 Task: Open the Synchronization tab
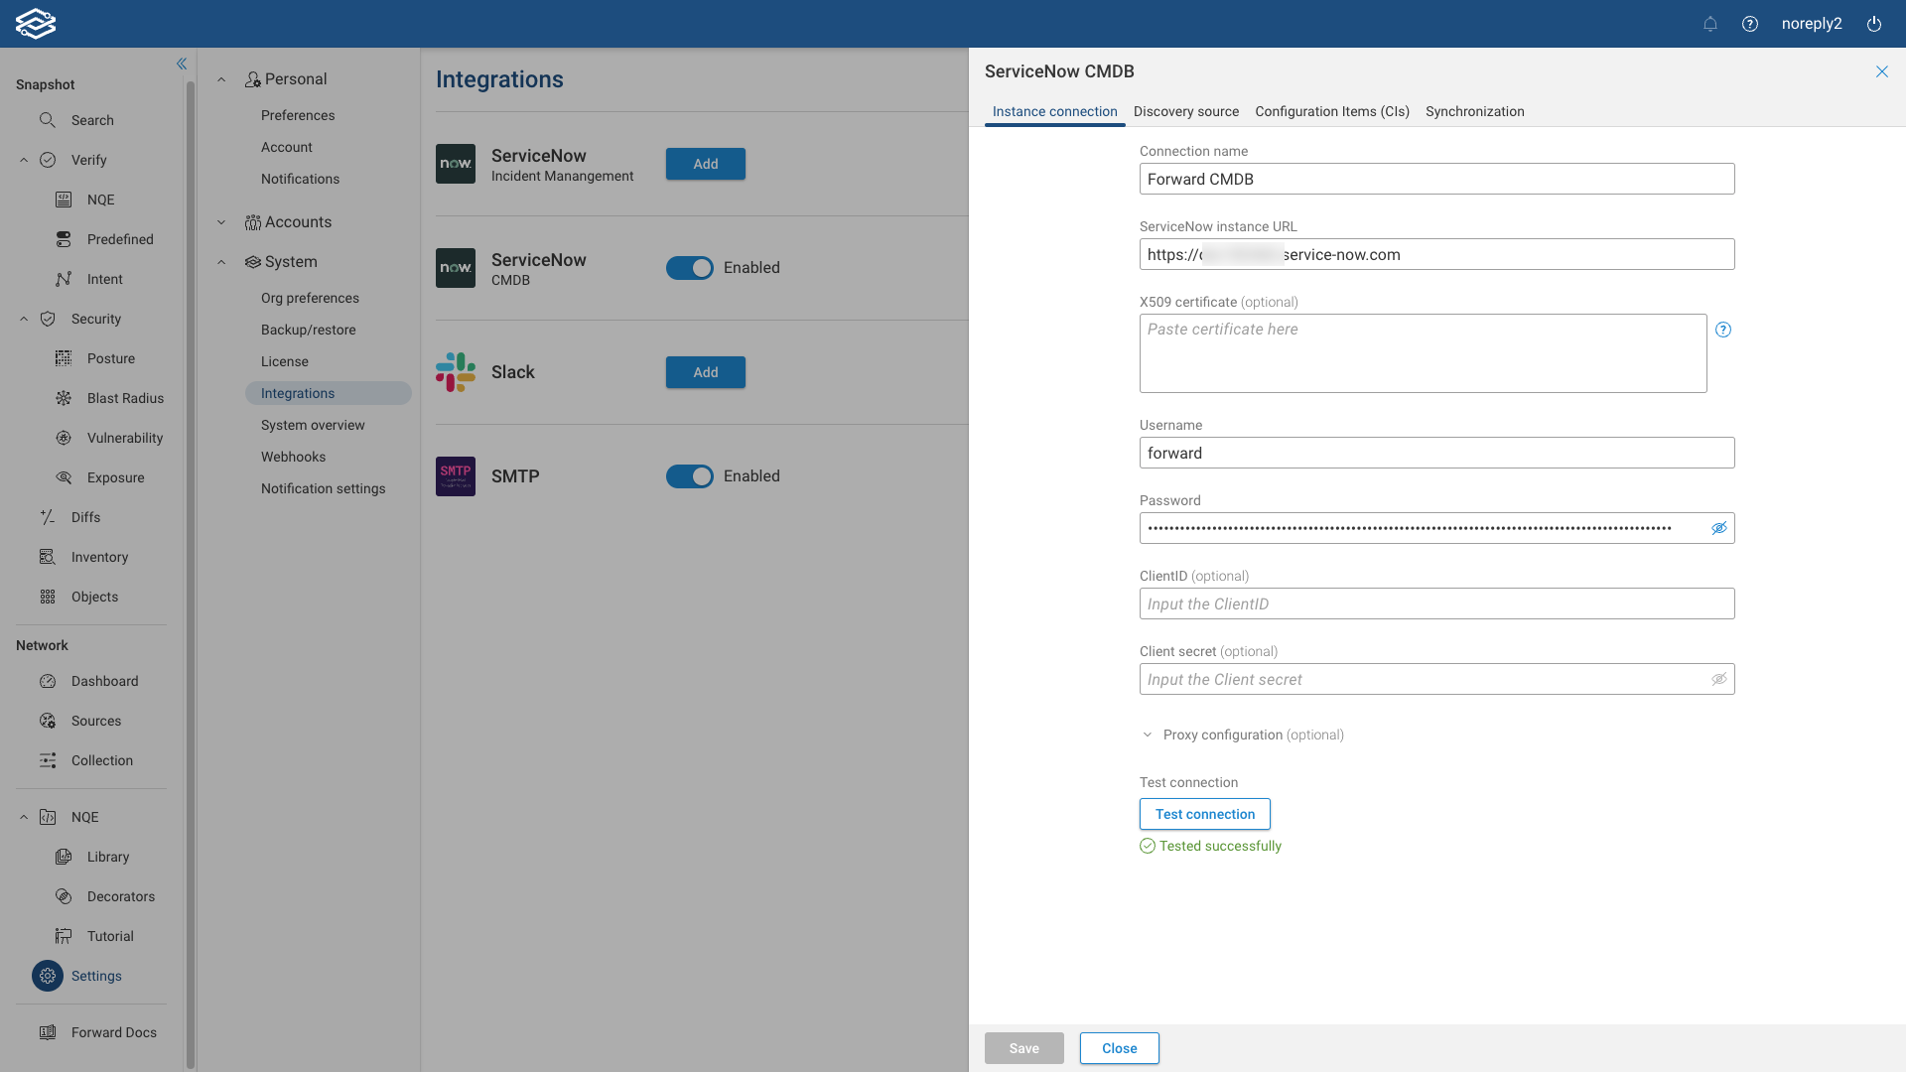point(1474,111)
